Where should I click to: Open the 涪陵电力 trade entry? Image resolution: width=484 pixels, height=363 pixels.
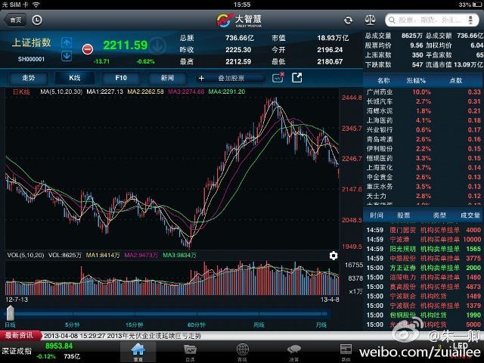(x=423, y=278)
